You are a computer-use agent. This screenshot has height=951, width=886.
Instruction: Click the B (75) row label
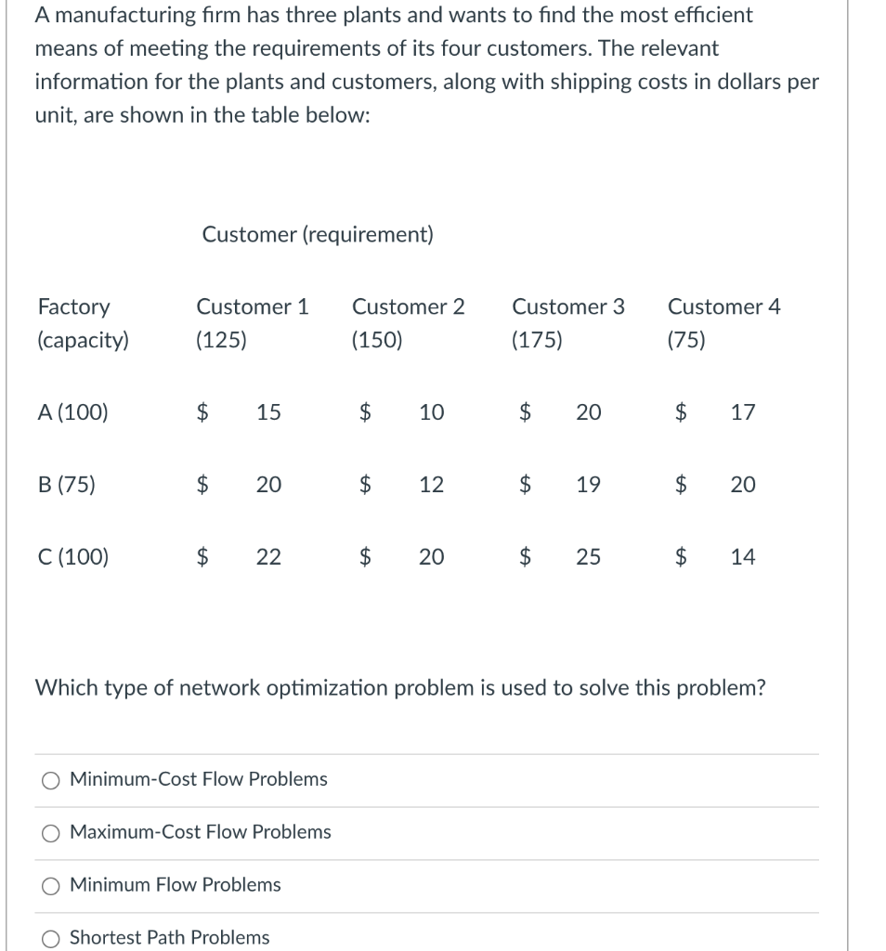pos(64,484)
